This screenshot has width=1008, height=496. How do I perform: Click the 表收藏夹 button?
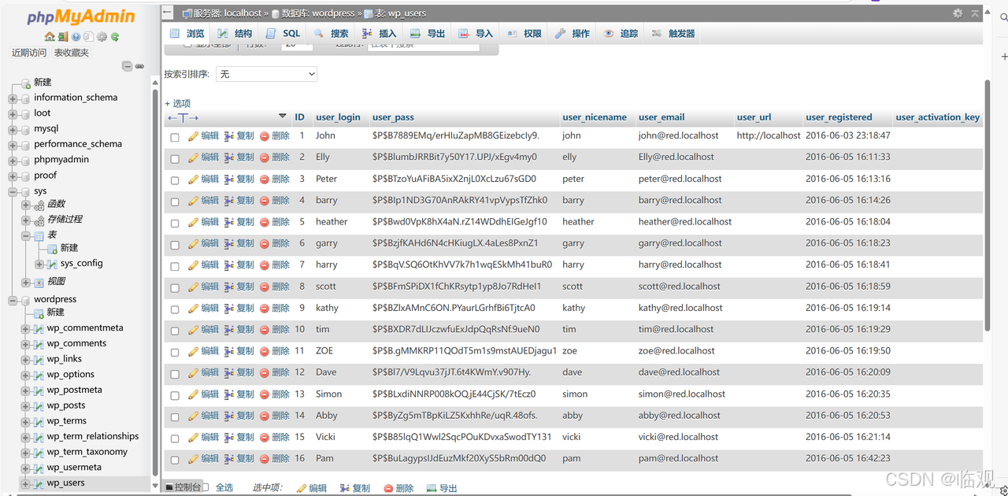pos(72,53)
